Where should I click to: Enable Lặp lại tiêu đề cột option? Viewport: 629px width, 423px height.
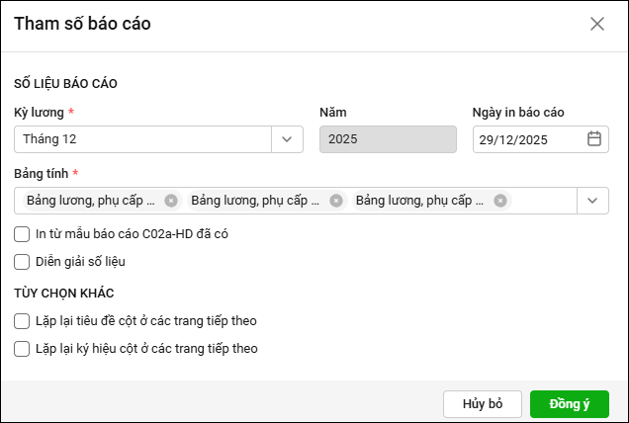(22, 321)
